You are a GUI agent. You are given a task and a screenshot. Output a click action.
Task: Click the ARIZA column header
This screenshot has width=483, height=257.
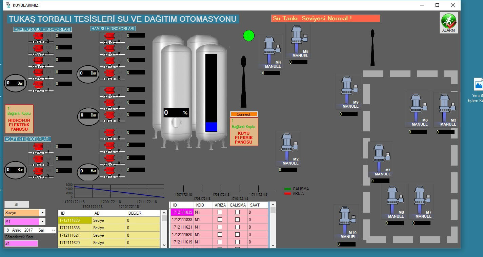(220, 205)
